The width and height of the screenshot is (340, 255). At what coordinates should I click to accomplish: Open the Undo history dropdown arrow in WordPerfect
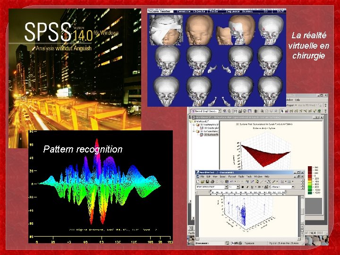click(235, 182)
